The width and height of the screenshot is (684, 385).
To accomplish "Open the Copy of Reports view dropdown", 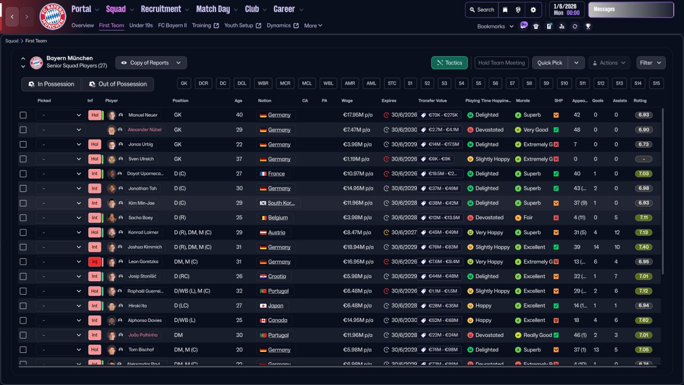I will (x=151, y=63).
